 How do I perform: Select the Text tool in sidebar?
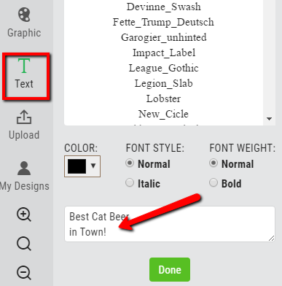tap(24, 74)
